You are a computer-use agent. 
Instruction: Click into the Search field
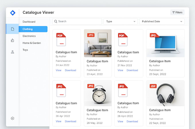[77, 21]
